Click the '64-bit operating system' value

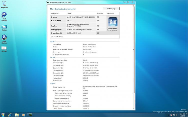pyautogui.click(x=90, y=52)
